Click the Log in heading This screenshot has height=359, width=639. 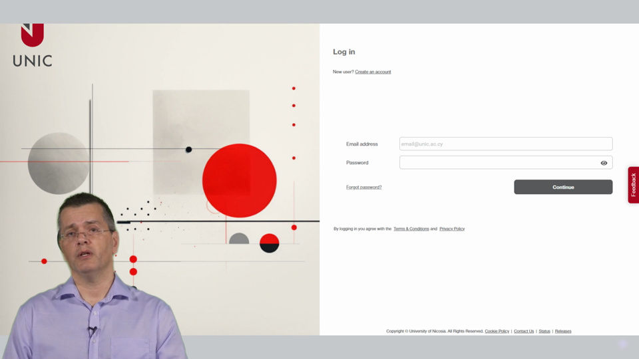pos(343,52)
